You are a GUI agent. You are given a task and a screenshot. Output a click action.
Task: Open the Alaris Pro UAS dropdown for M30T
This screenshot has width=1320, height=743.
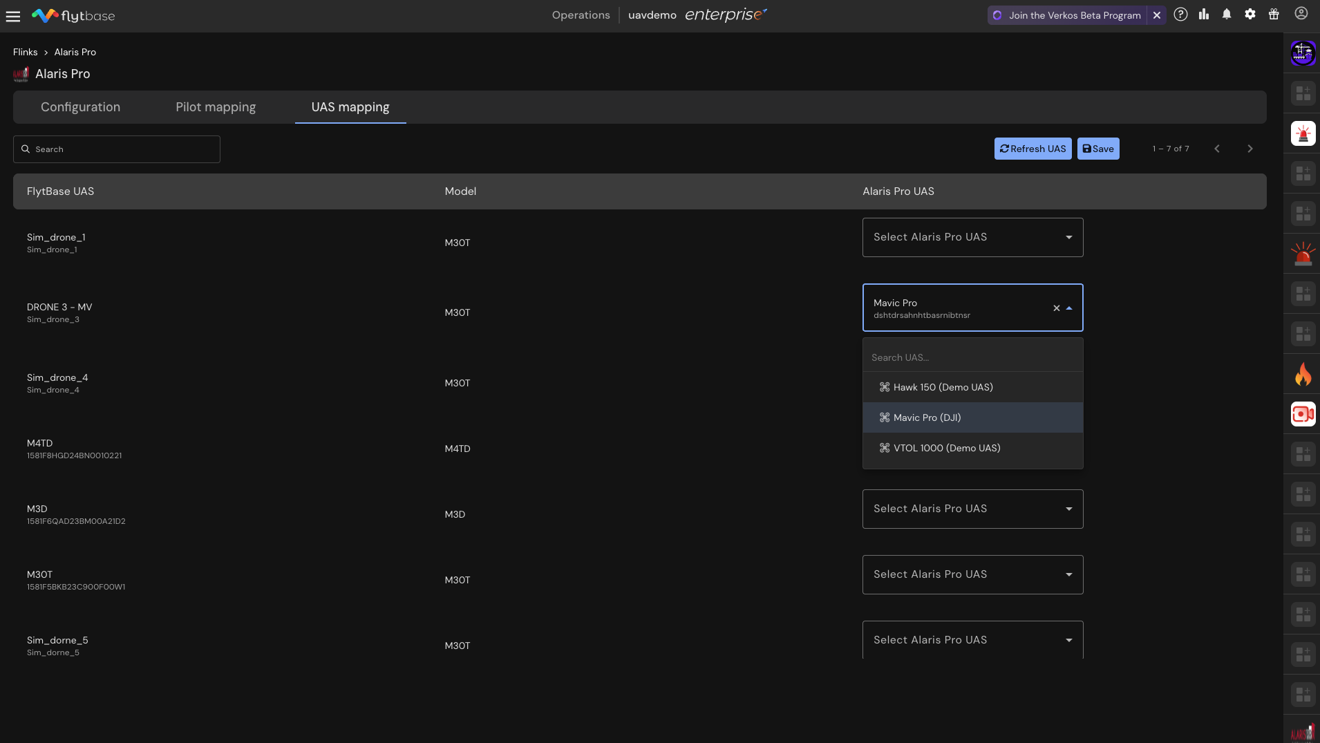pyautogui.click(x=972, y=574)
